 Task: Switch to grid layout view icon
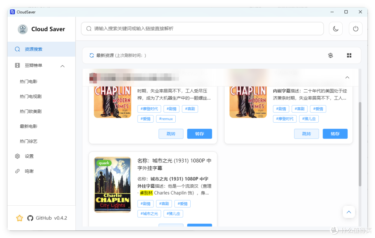pyautogui.click(x=349, y=56)
